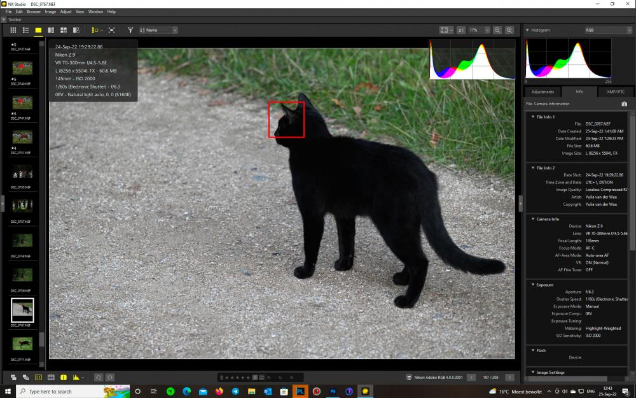Open Firefox from the taskbar
Screen dimensions: 636x398
[219, 392]
